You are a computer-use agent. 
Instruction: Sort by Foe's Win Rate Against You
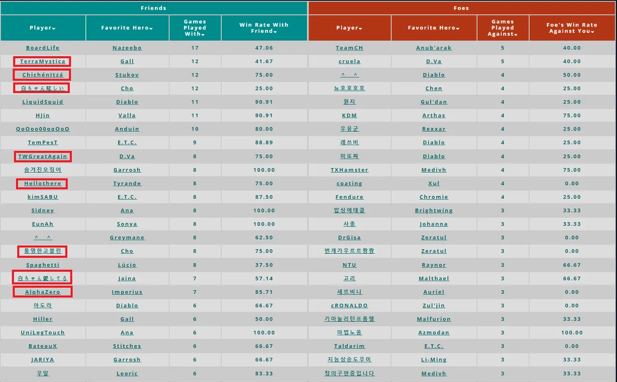[571, 28]
